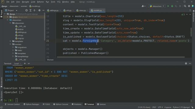This screenshot has width=195, height=109.
Task: Open Project panel options gear
Action: coord(39,10)
